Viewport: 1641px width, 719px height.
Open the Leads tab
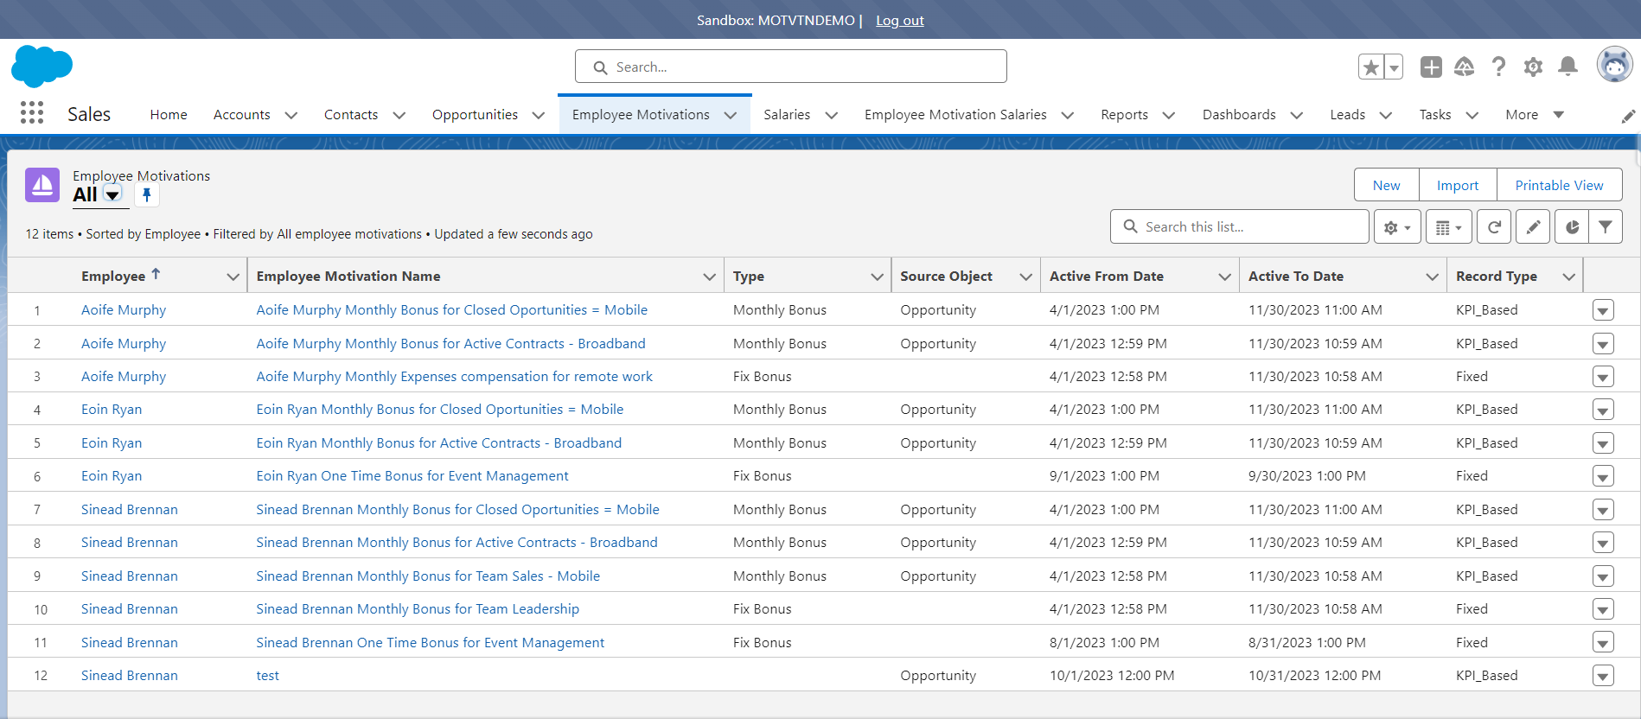1347,114
